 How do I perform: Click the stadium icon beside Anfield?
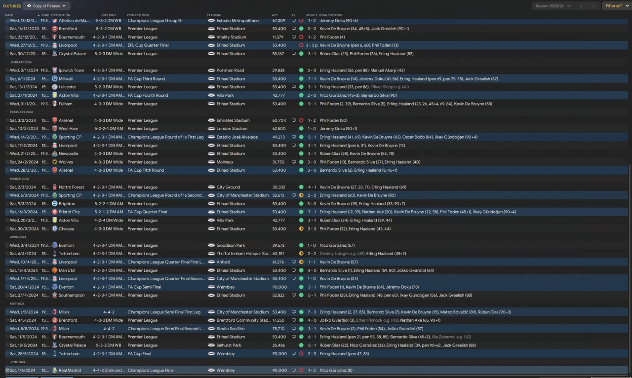click(211, 262)
